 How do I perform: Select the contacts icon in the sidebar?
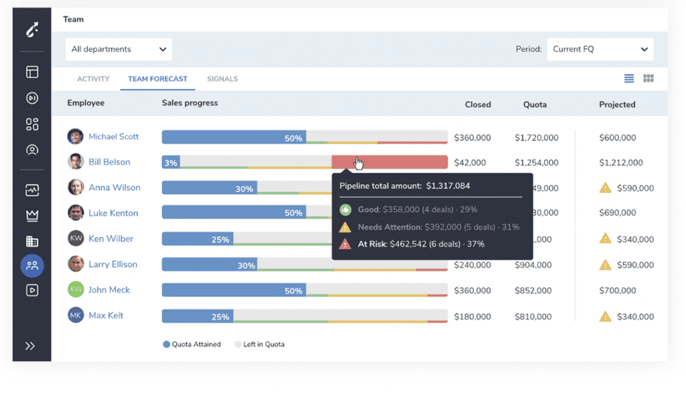(31, 150)
